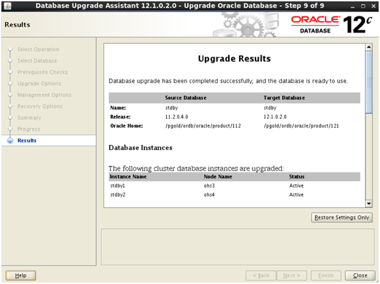Click the disabled Next button

tap(291, 275)
